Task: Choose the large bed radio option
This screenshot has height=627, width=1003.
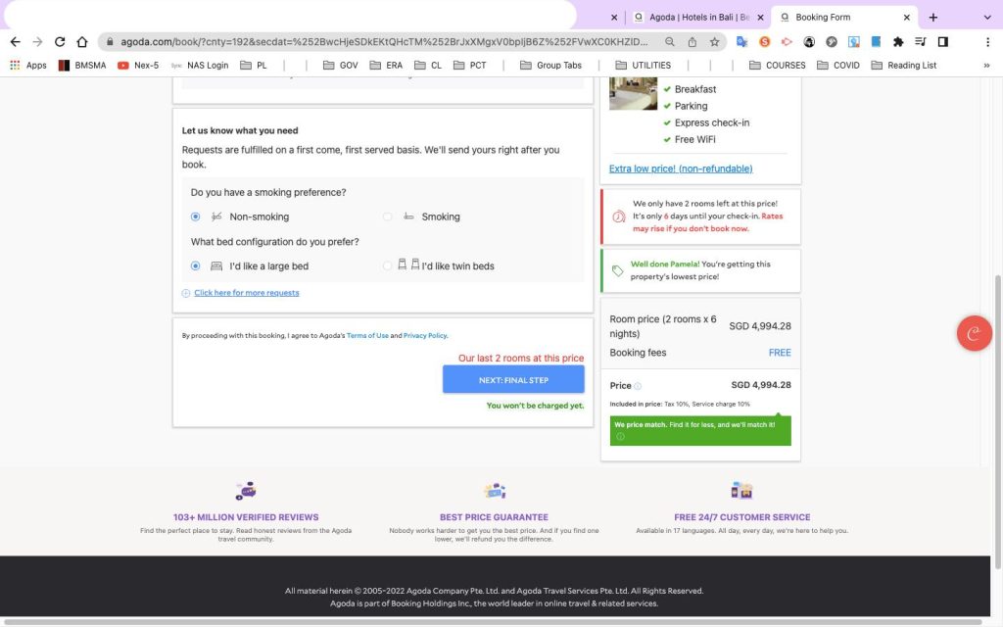Action: tap(195, 266)
